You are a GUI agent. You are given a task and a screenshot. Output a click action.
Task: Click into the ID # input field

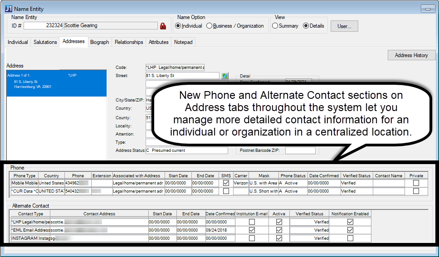43,26
